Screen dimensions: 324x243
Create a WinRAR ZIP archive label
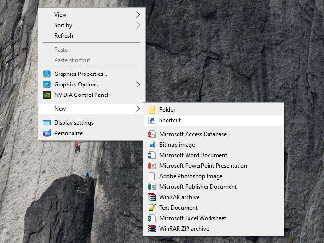184,229
